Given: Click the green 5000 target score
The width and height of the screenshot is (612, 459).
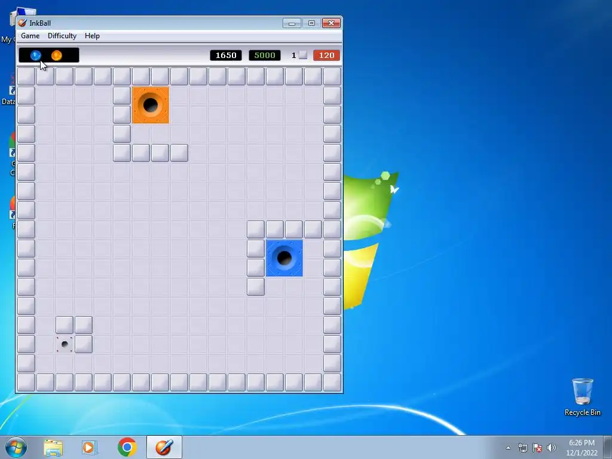Looking at the screenshot, I should pos(265,56).
